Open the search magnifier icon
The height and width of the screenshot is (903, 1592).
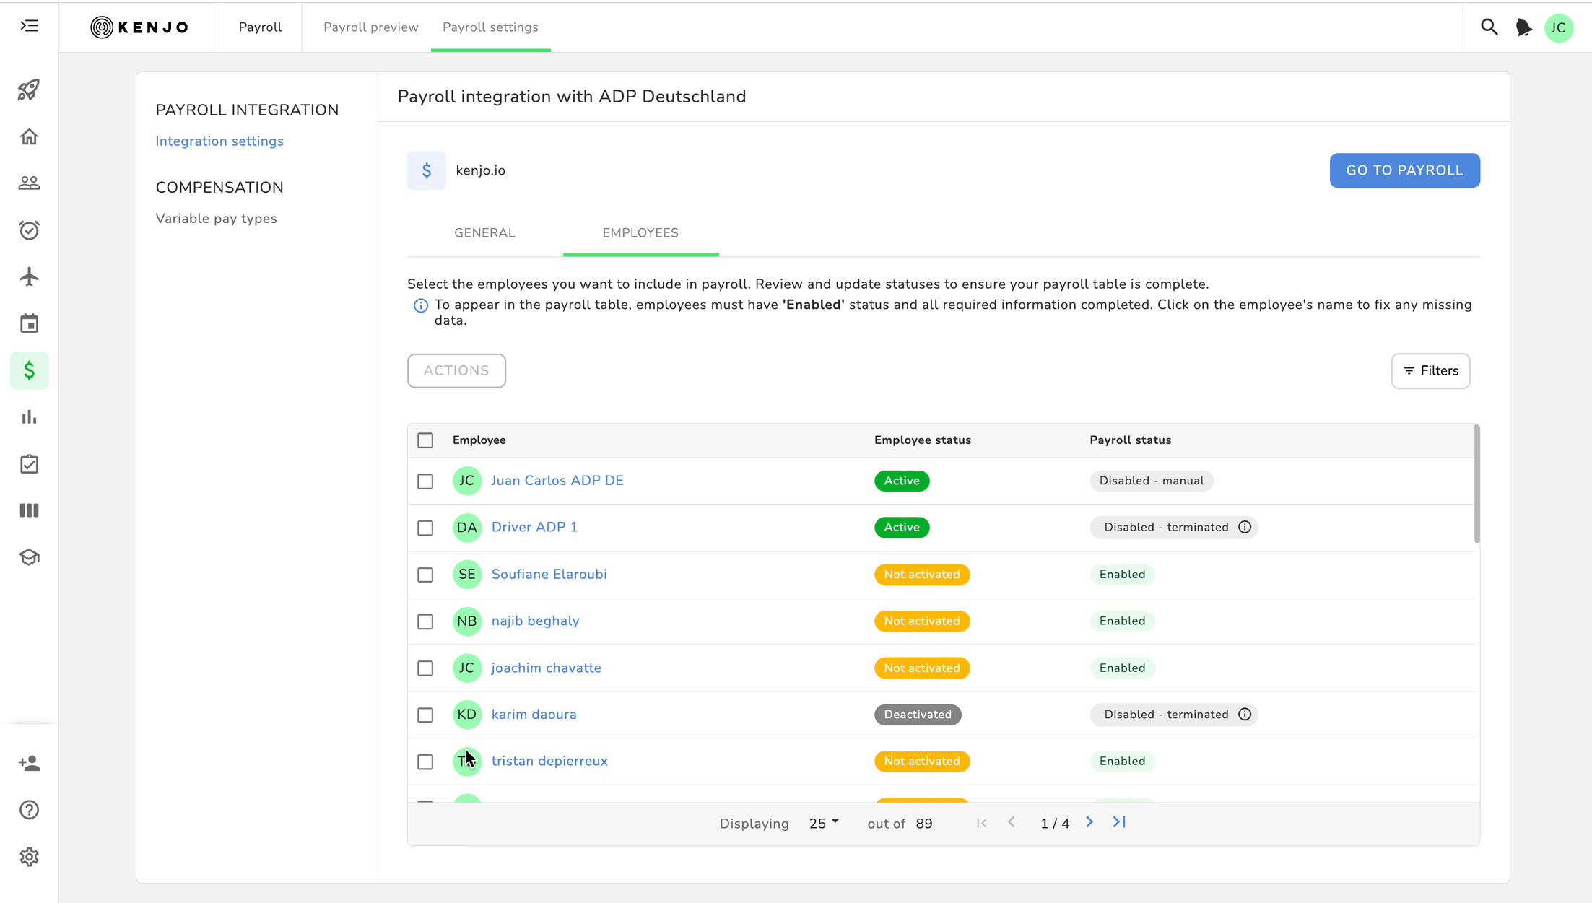click(1489, 27)
